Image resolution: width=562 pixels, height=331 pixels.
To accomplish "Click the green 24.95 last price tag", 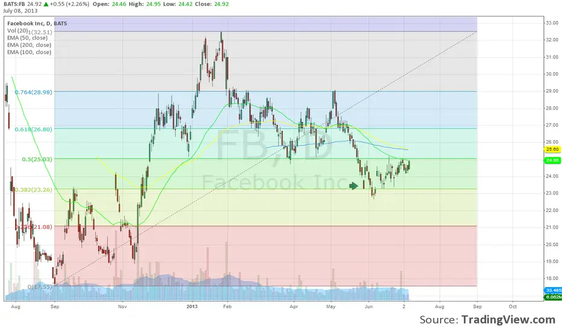I will click(552, 161).
